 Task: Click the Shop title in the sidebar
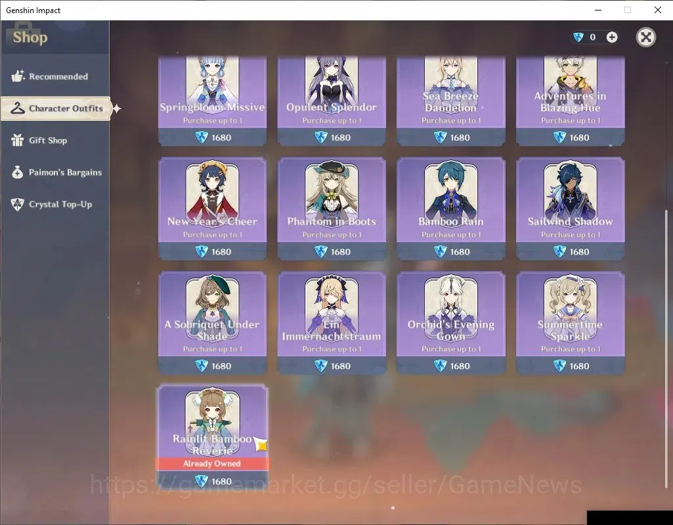(x=30, y=37)
